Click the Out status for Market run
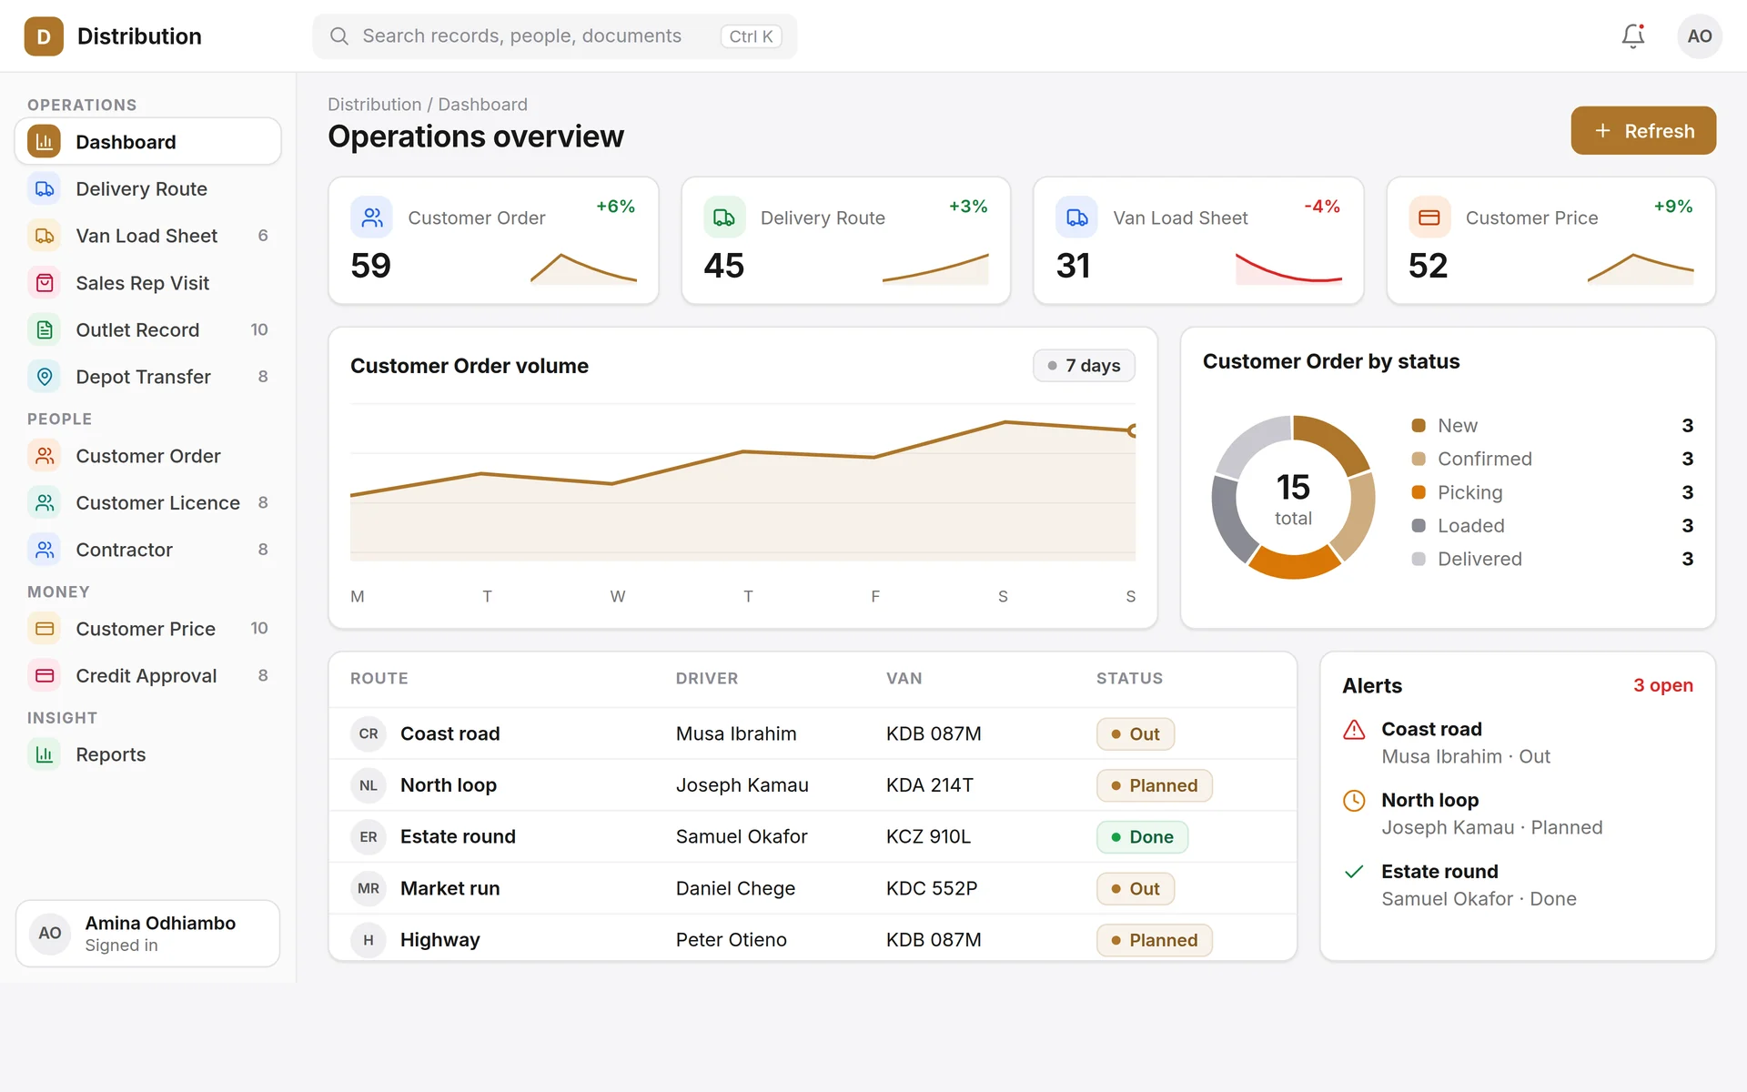The width and height of the screenshot is (1747, 1092). (x=1136, y=889)
